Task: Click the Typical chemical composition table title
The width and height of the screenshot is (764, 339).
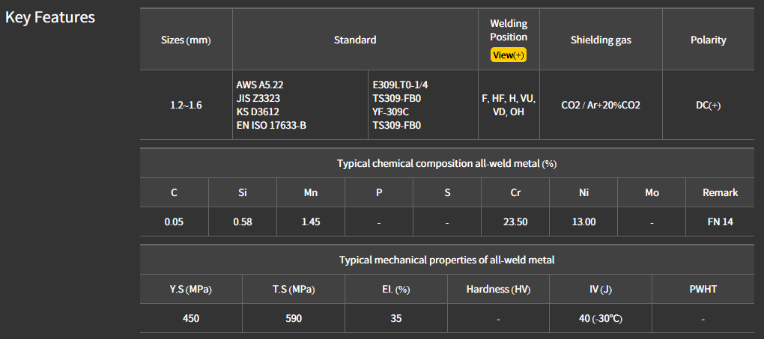Action: [446, 163]
